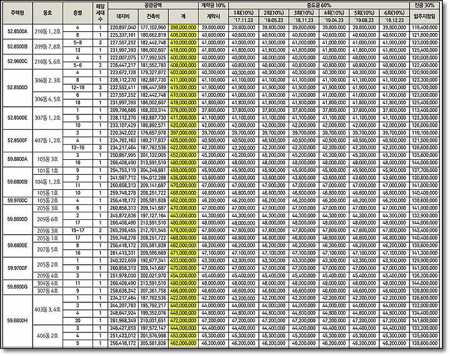
Task: Select housing type 52.8500B
Action: (17, 46)
